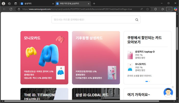This screenshot has width=179, height=103.
Task: Close the 추천 카드안내_삼성카드 tab
Action: click(88, 4)
